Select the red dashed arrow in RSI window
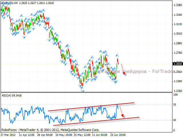The image size is (183, 137). click(x=121, y=111)
